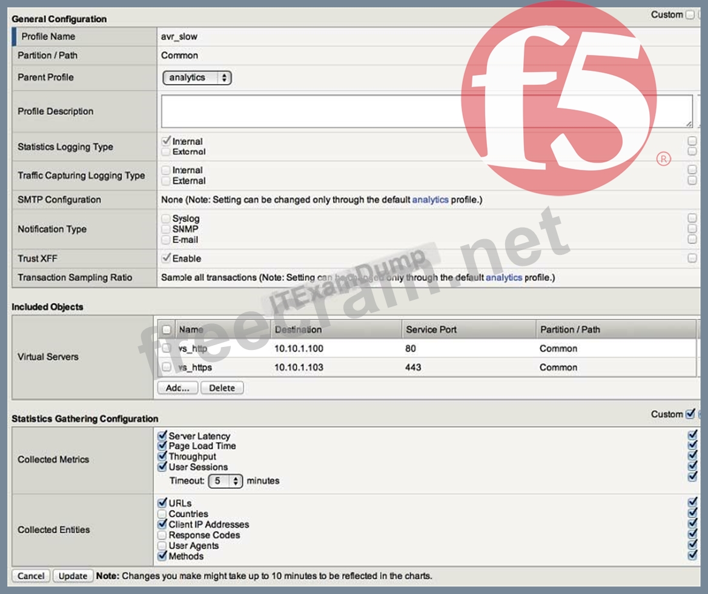Toggle the Trust XFF Enable checkbox
This screenshot has width=708, height=594.
tap(166, 258)
